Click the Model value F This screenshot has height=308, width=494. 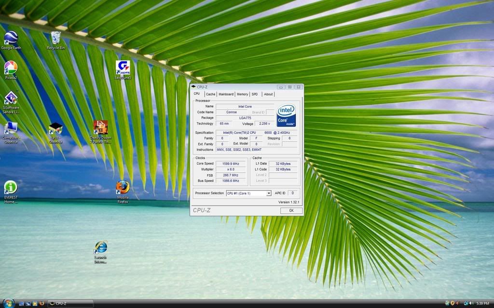coord(256,138)
